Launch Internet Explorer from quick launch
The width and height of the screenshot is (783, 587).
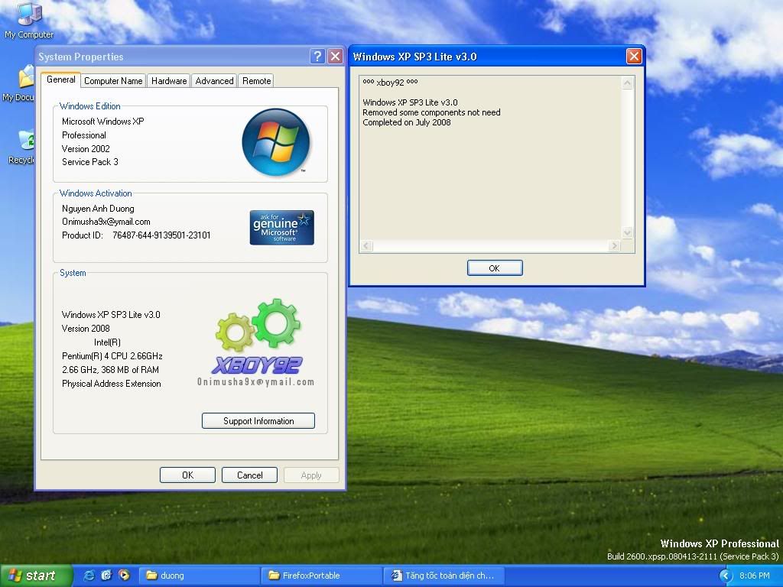click(89, 576)
